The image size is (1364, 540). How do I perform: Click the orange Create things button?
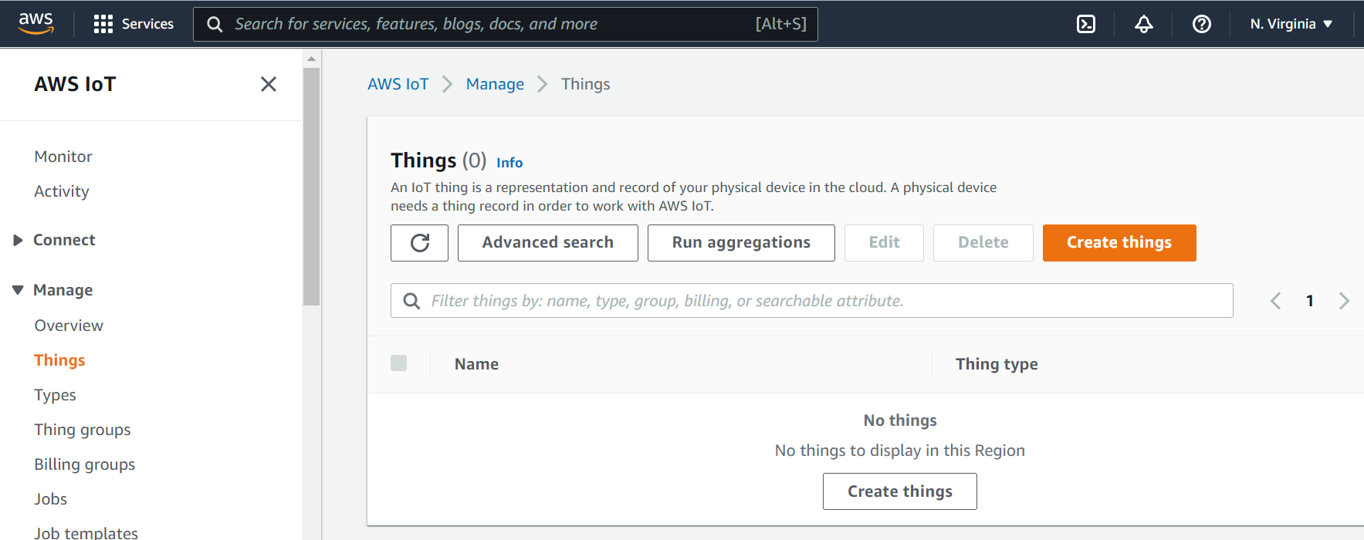(x=1119, y=243)
